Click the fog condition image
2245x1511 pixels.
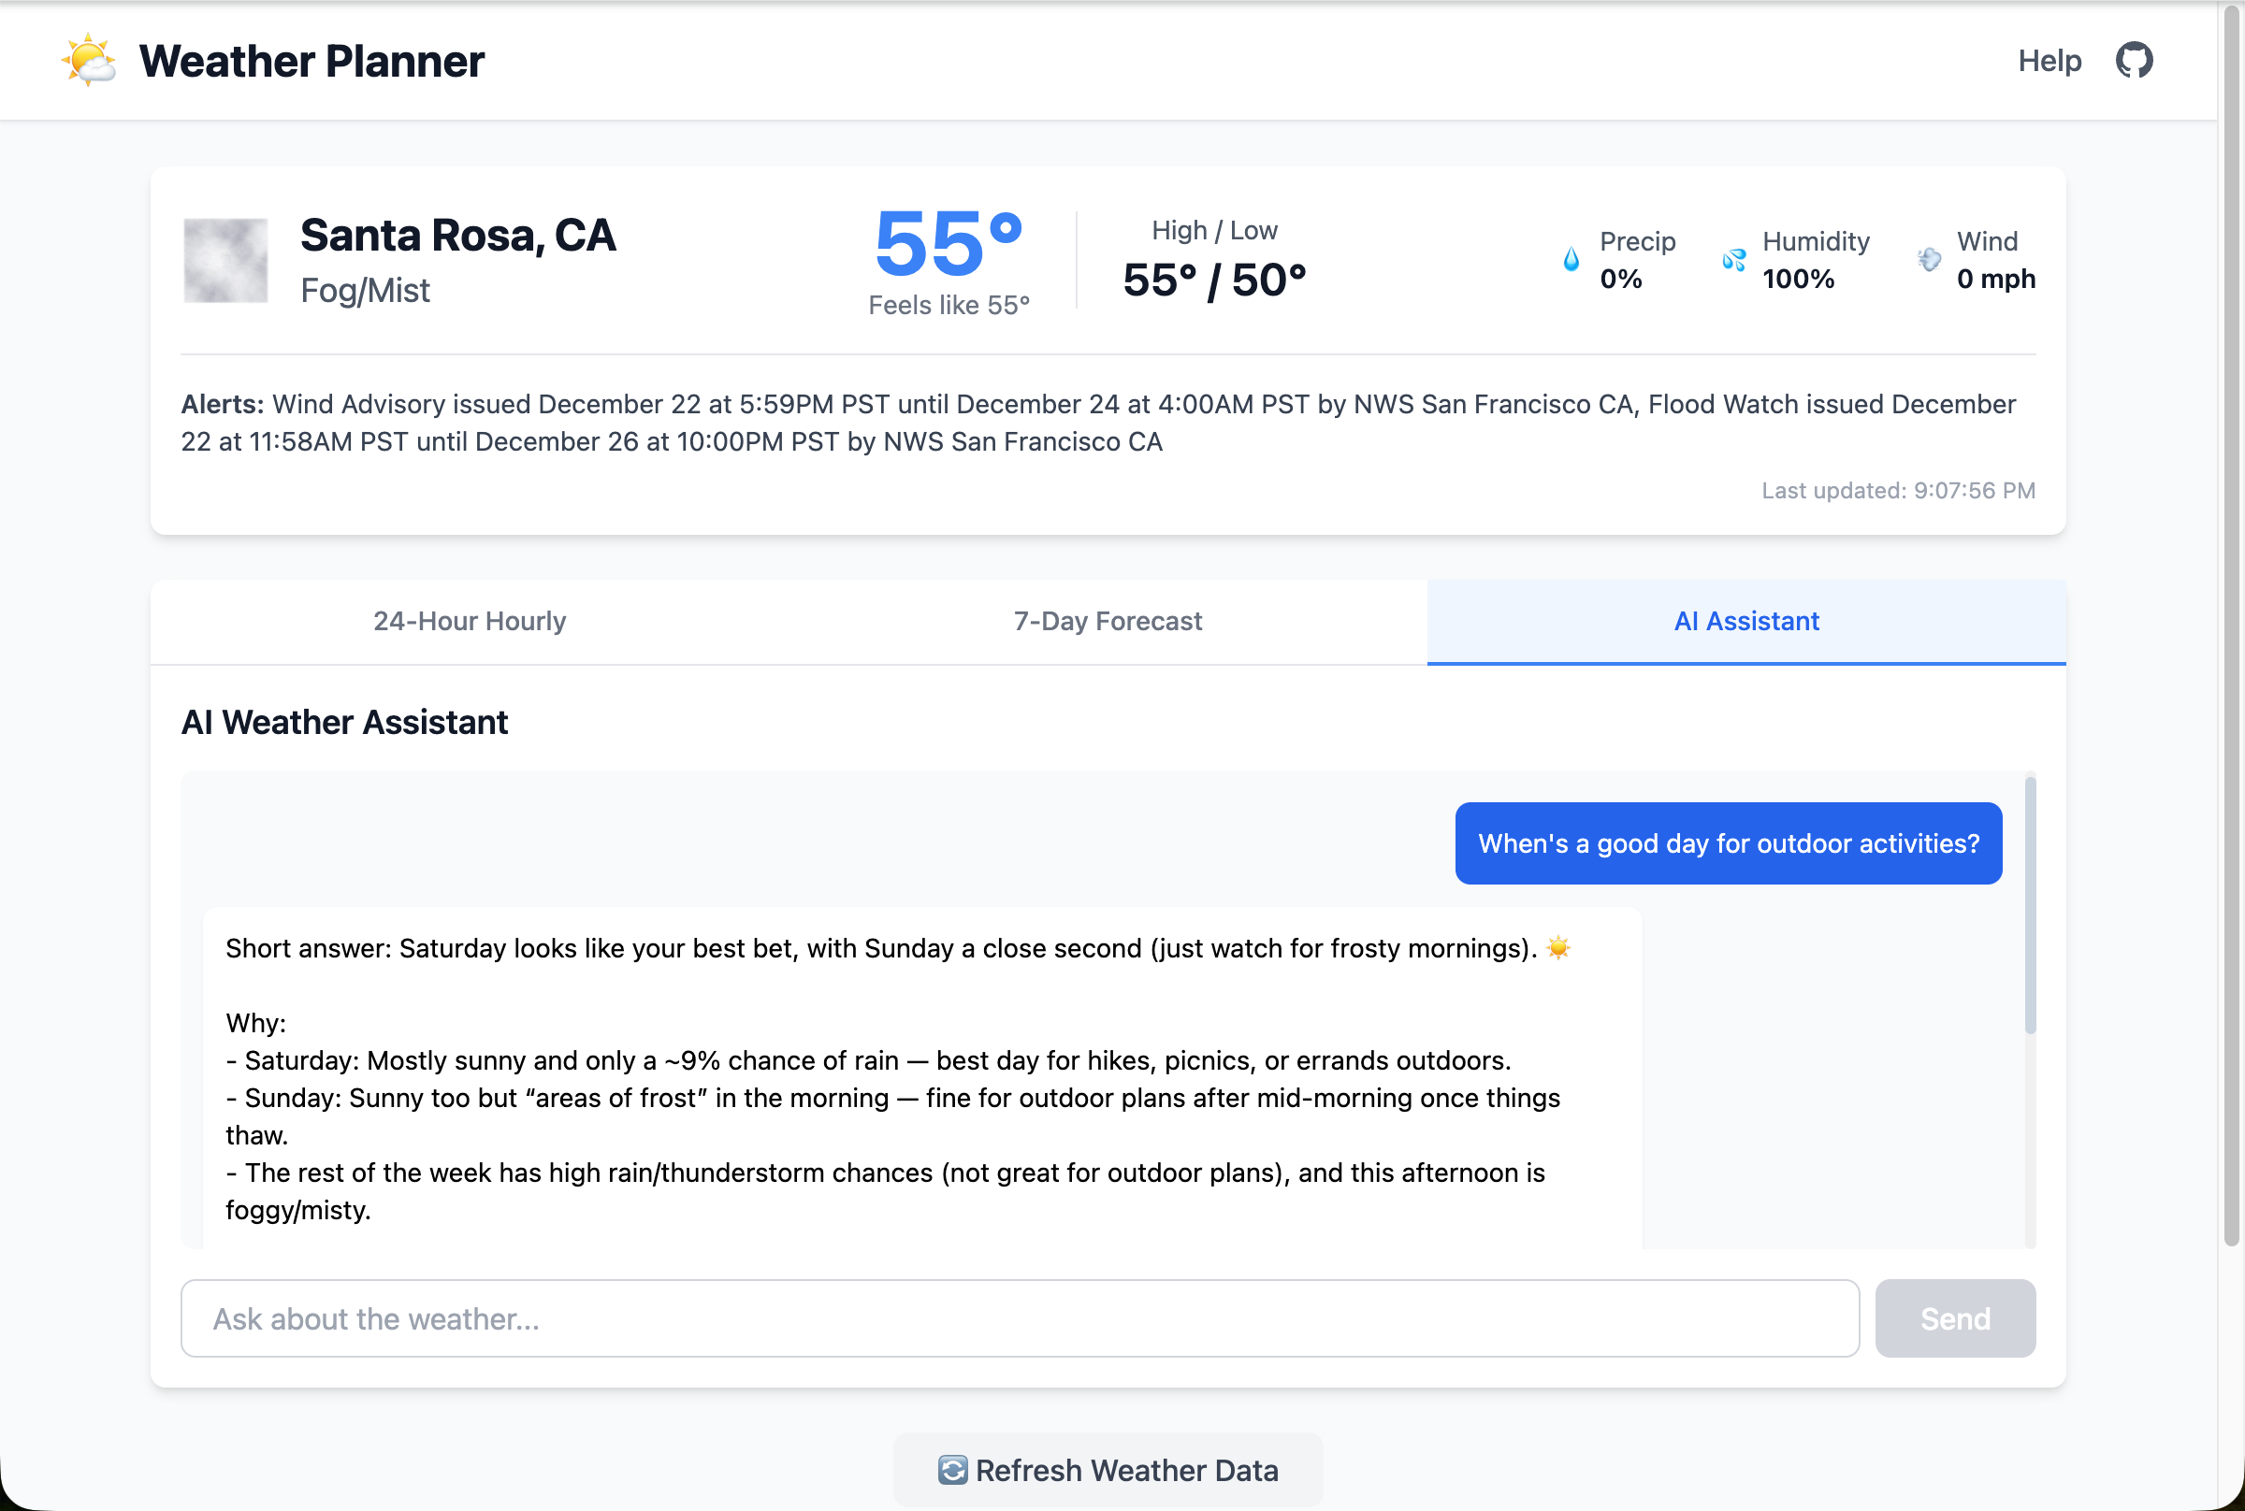225,260
